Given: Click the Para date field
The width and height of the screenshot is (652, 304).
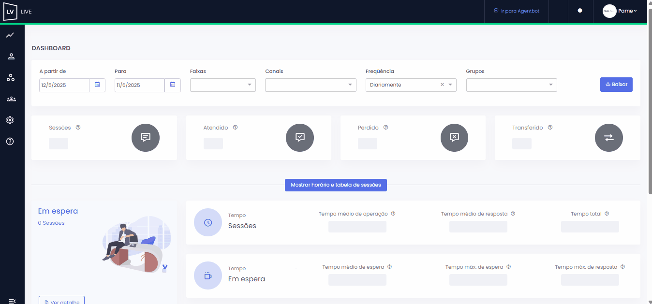Looking at the screenshot, I should pyautogui.click(x=140, y=85).
